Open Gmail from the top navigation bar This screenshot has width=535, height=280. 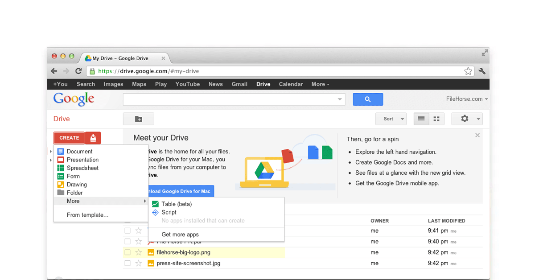point(239,84)
